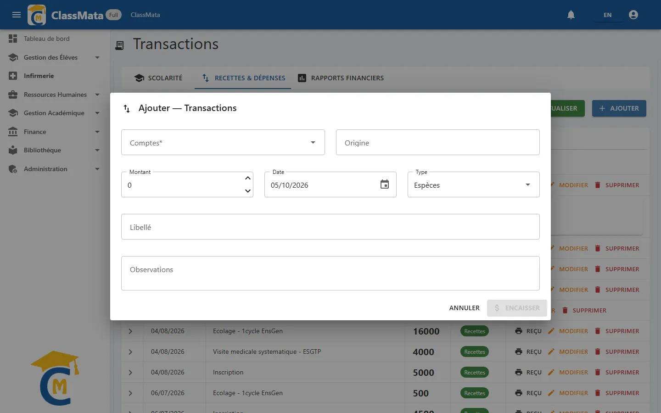Screen dimensions: 661x413
Task: Click the Administration gear icon
Action: pos(13,169)
